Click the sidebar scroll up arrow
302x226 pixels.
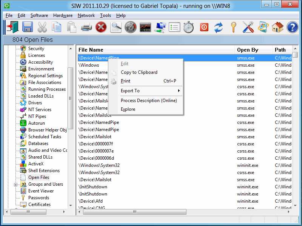click(x=71, y=49)
